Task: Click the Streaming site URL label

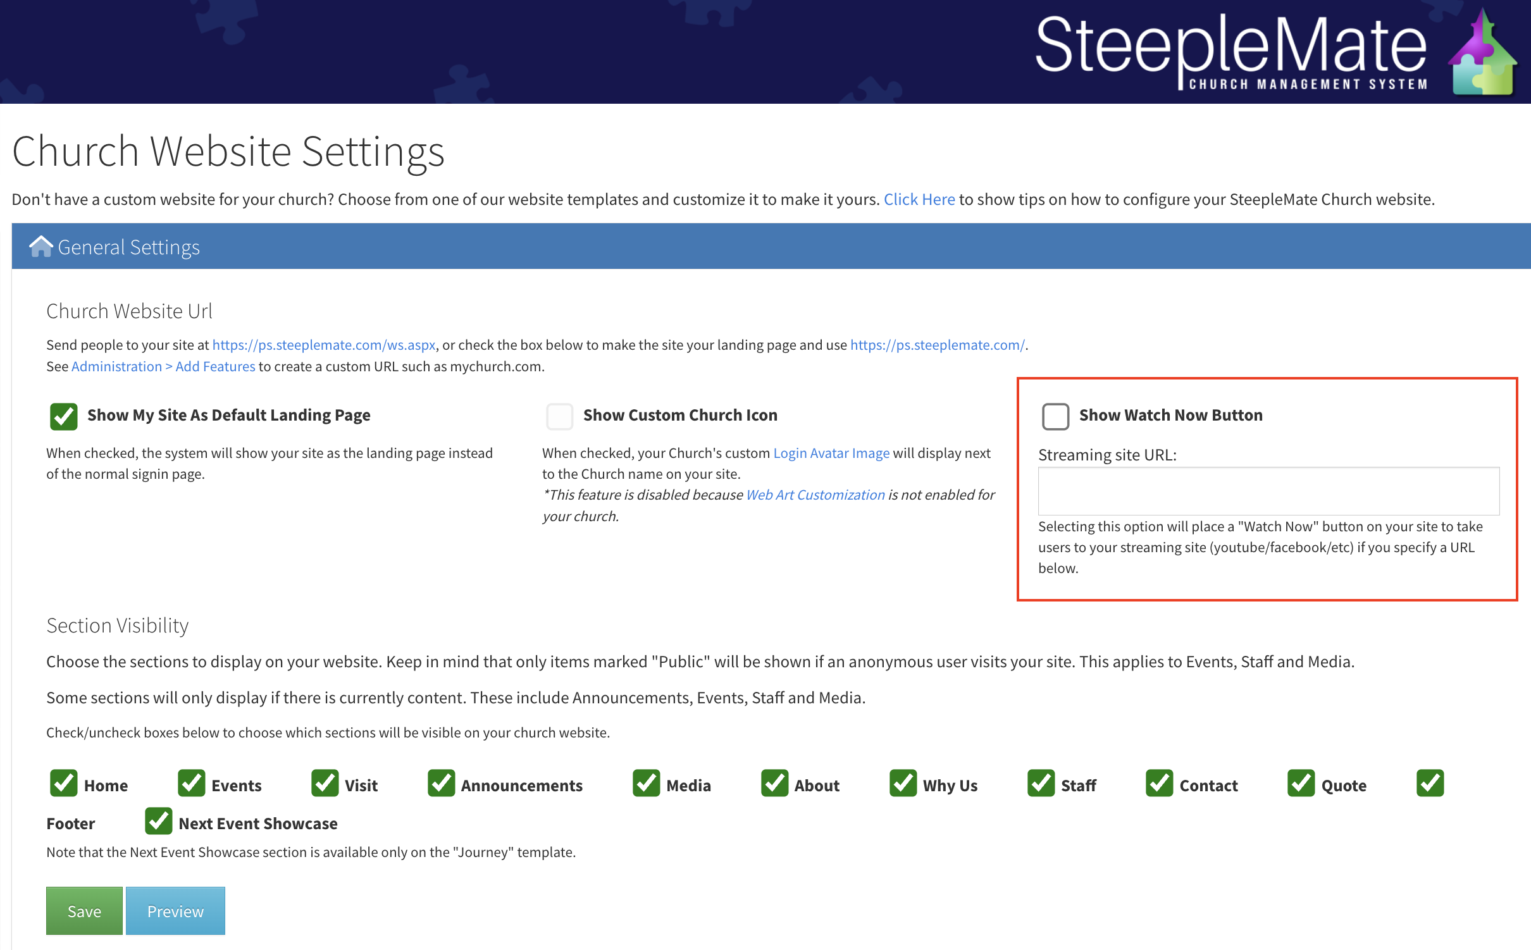Action: click(x=1107, y=455)
